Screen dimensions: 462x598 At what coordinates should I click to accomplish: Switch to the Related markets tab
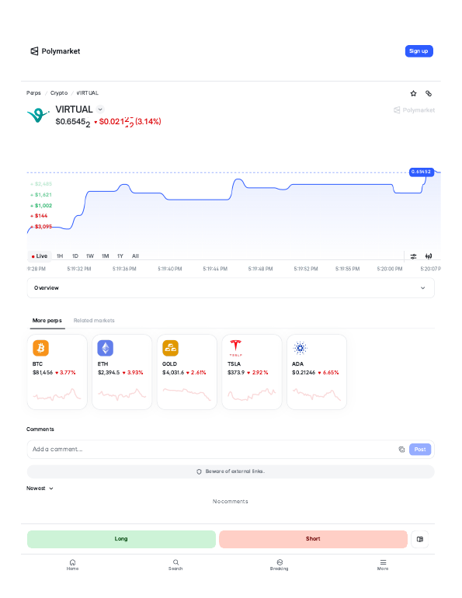(x=94, y=320)
